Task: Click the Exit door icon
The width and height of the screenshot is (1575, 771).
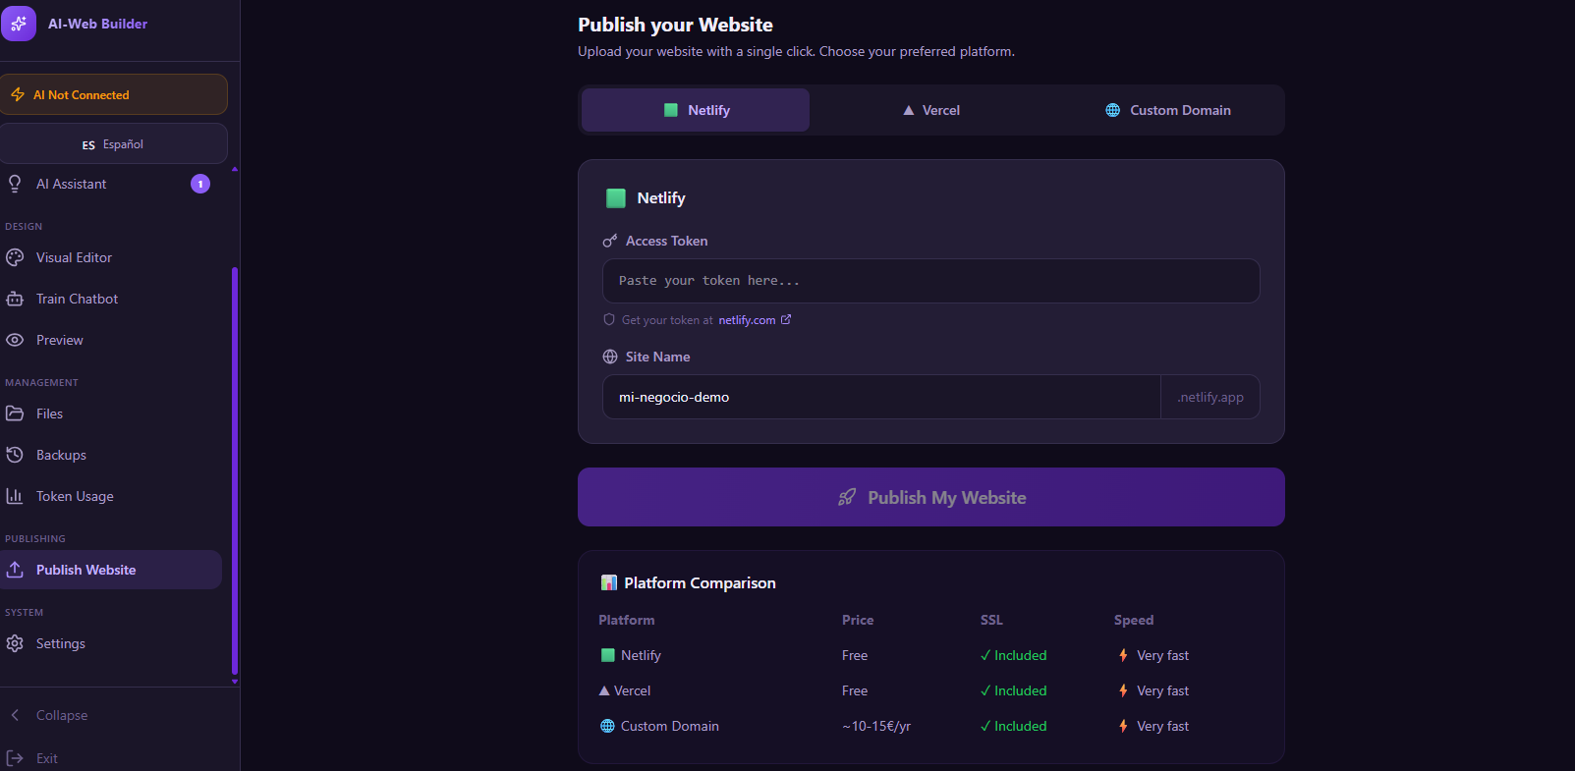Action: (x=15, y=758)
